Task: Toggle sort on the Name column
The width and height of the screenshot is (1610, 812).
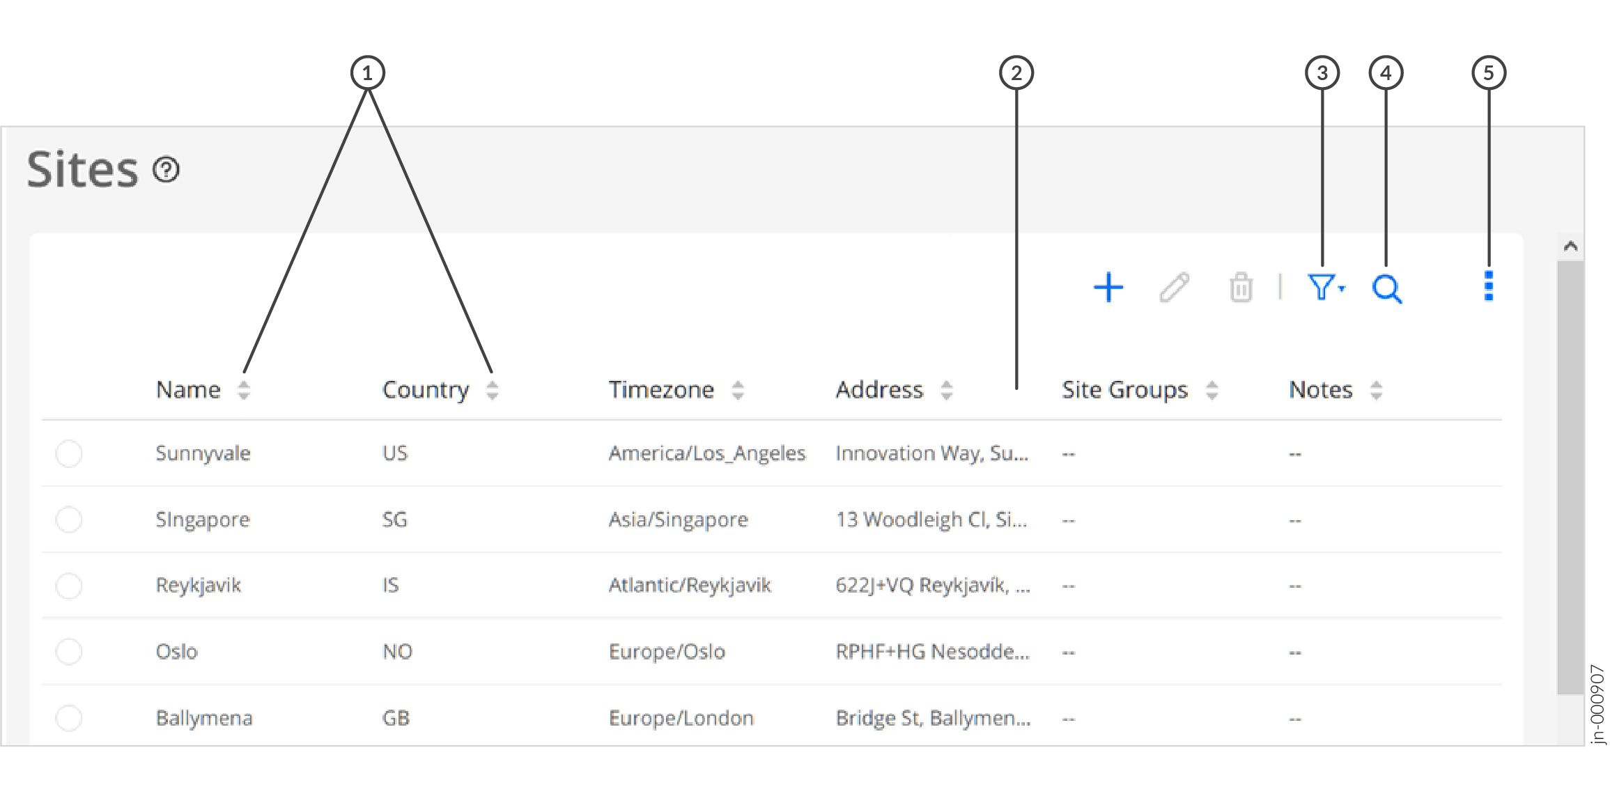Action: [245, 390]
